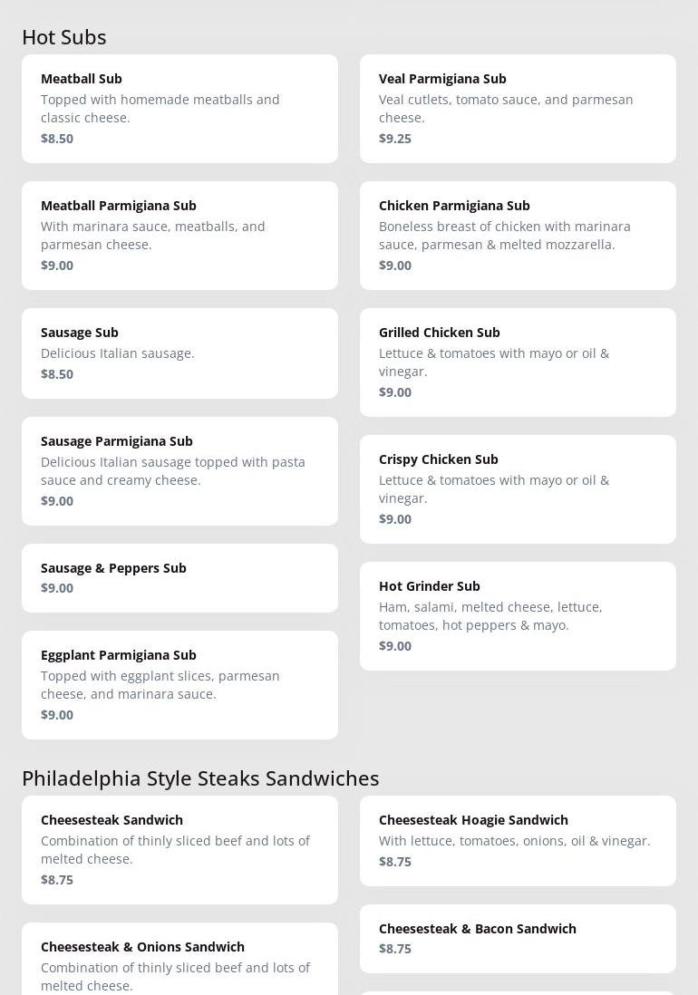
Task: Open the Eggplant Parmigiana Sub item
Action: click(x=179, y=685)
